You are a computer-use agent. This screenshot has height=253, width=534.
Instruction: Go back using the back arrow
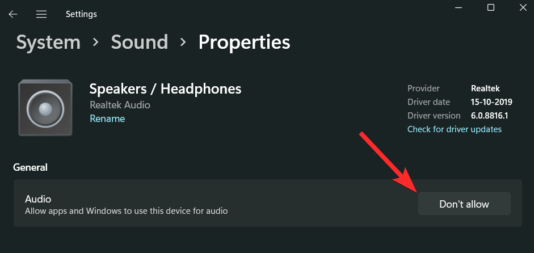(13, 14)
